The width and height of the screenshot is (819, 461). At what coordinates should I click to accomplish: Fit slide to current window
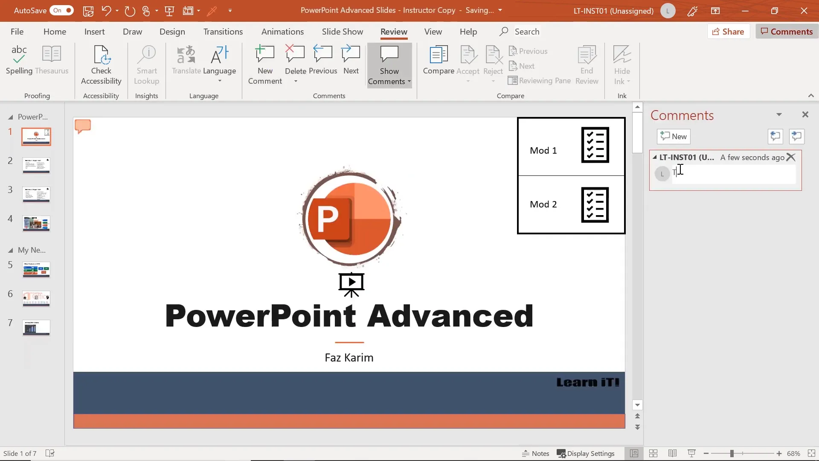(x=811, y=453)
